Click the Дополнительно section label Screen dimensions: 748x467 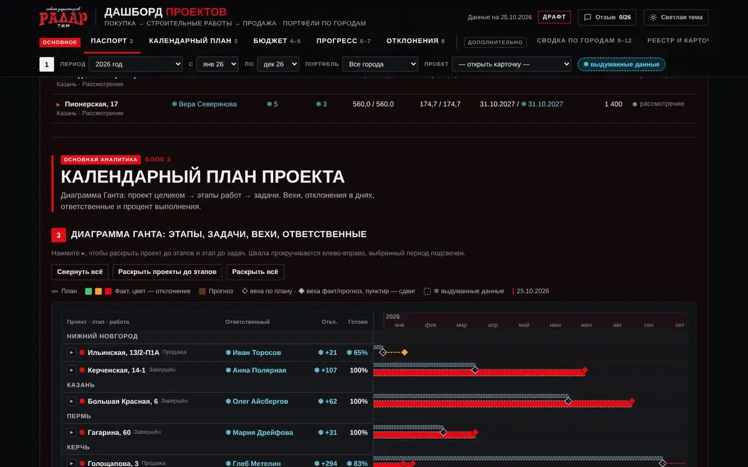point(496,42)
